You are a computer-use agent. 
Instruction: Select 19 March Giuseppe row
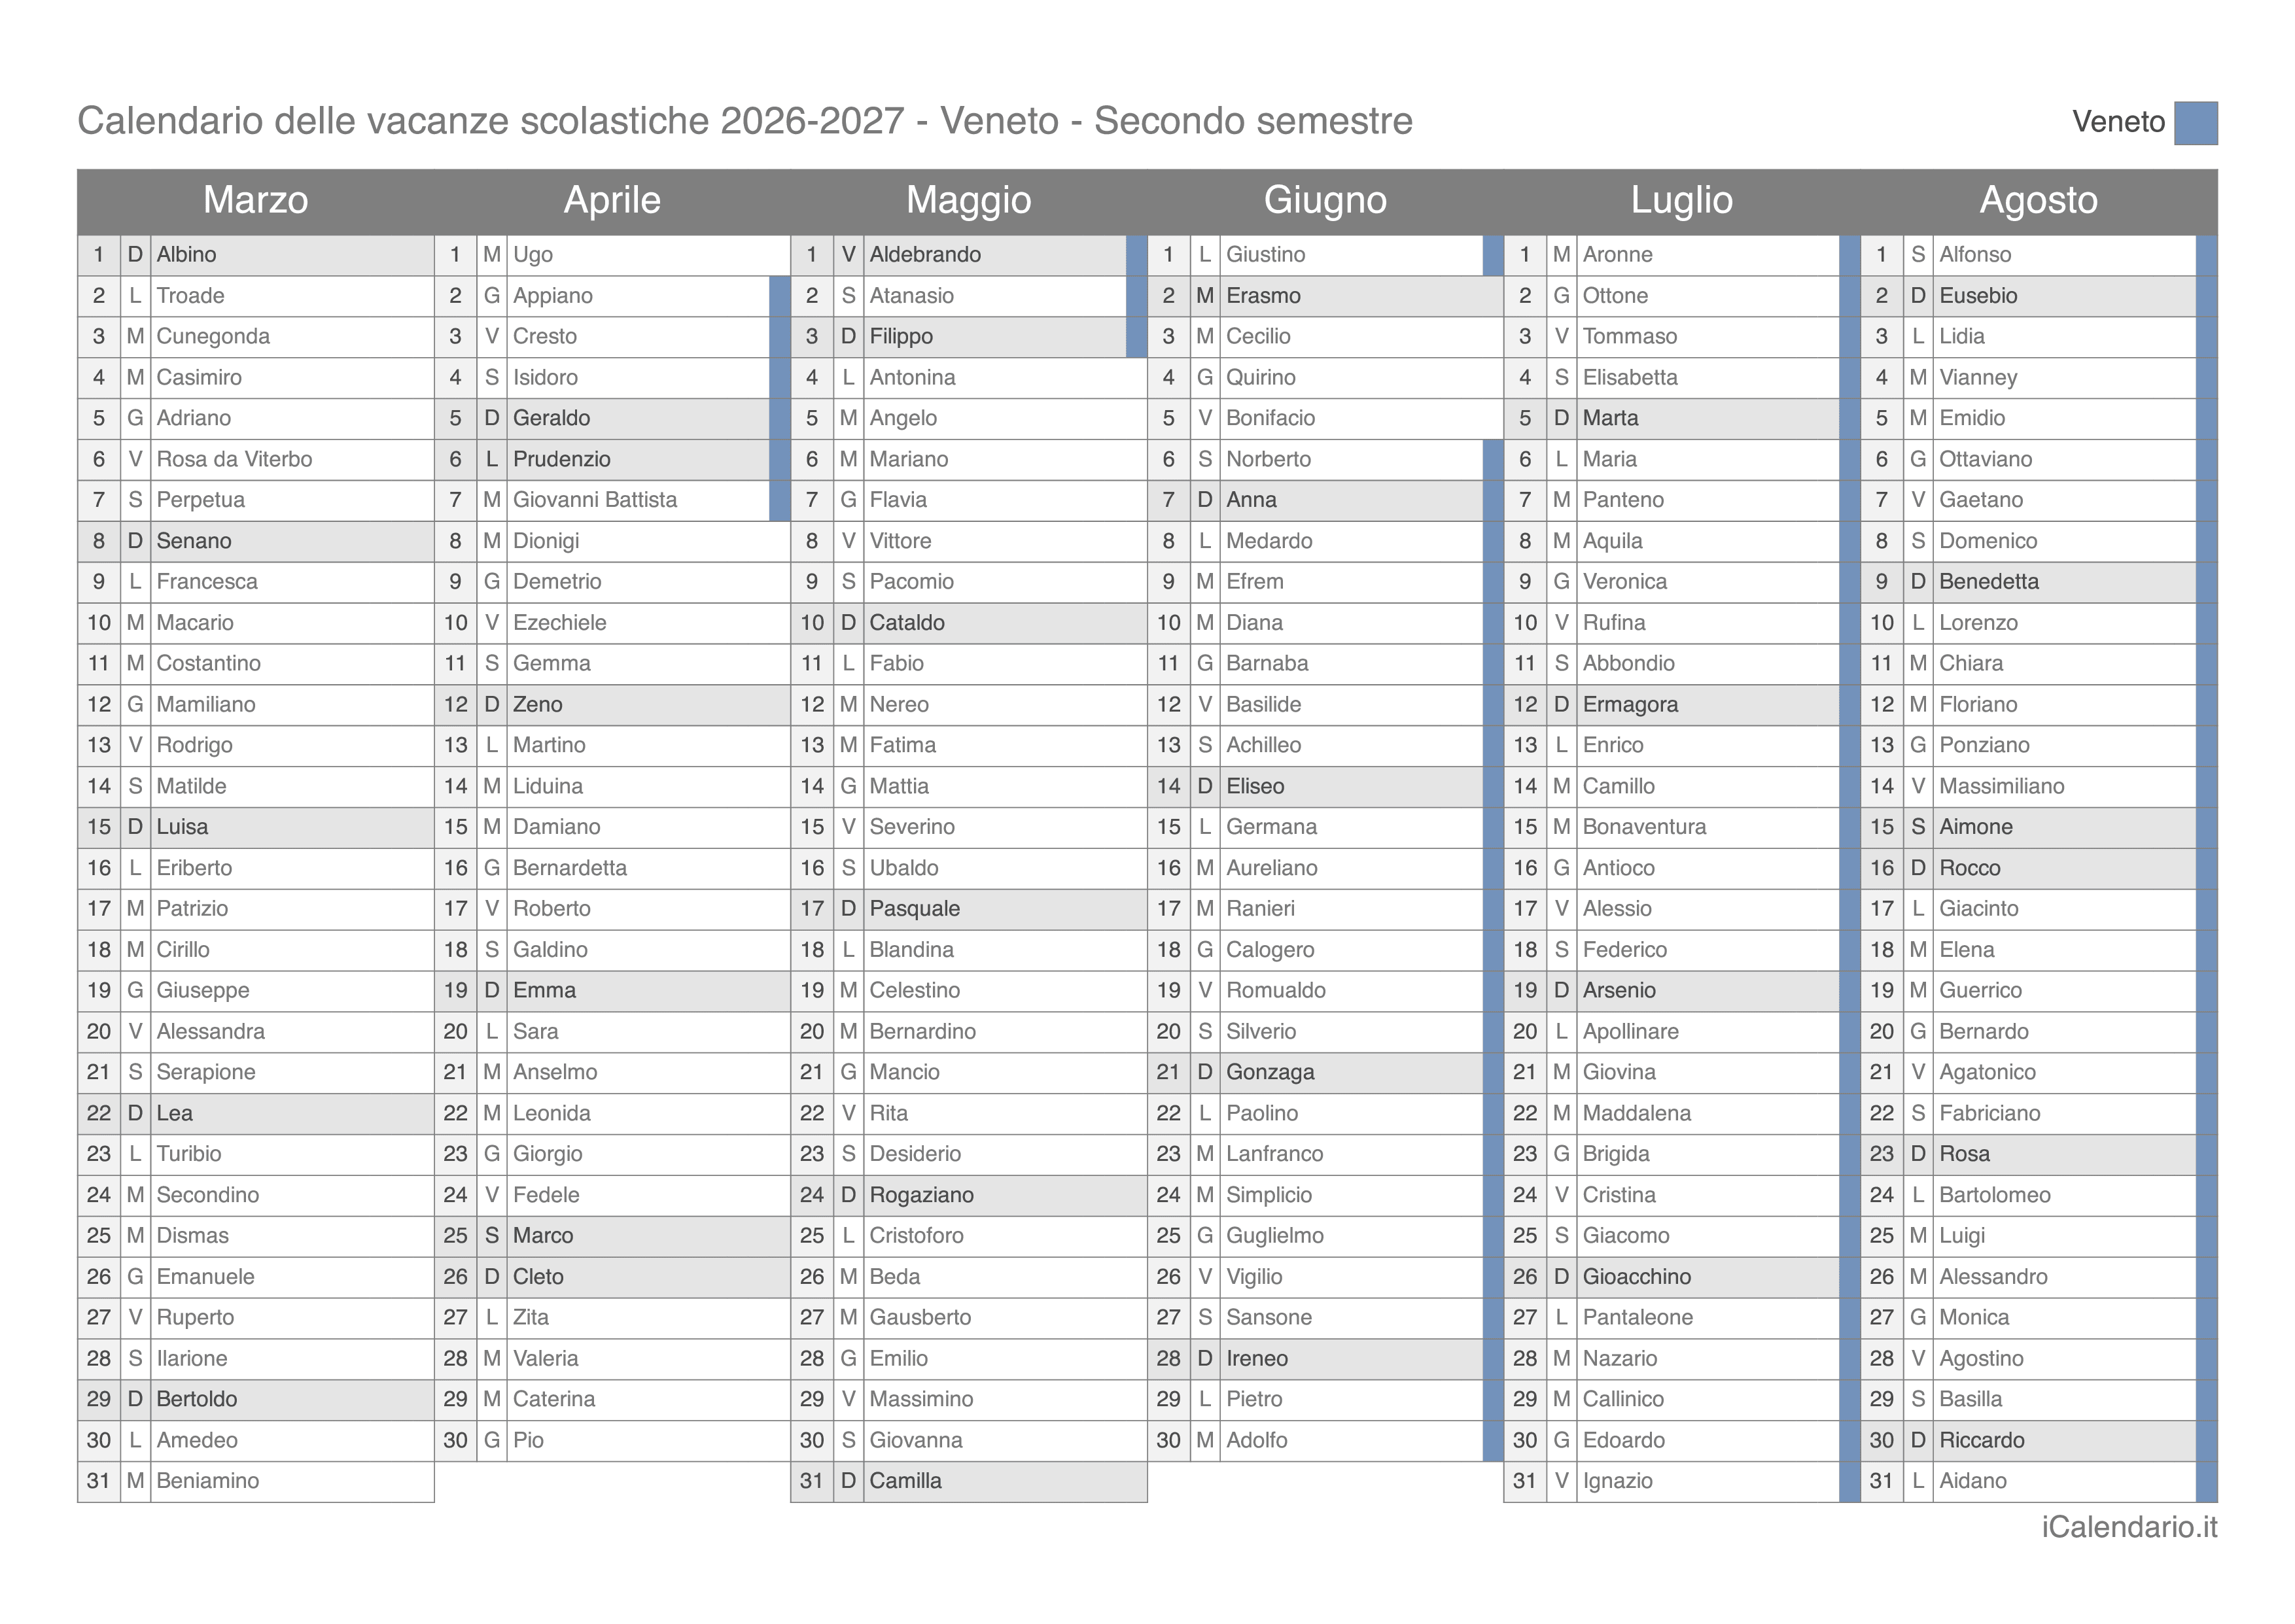pos(256,990)
